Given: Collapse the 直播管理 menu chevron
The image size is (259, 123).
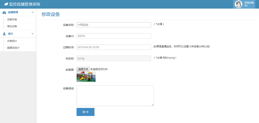Looking at the screenshot, I should 33,12.
